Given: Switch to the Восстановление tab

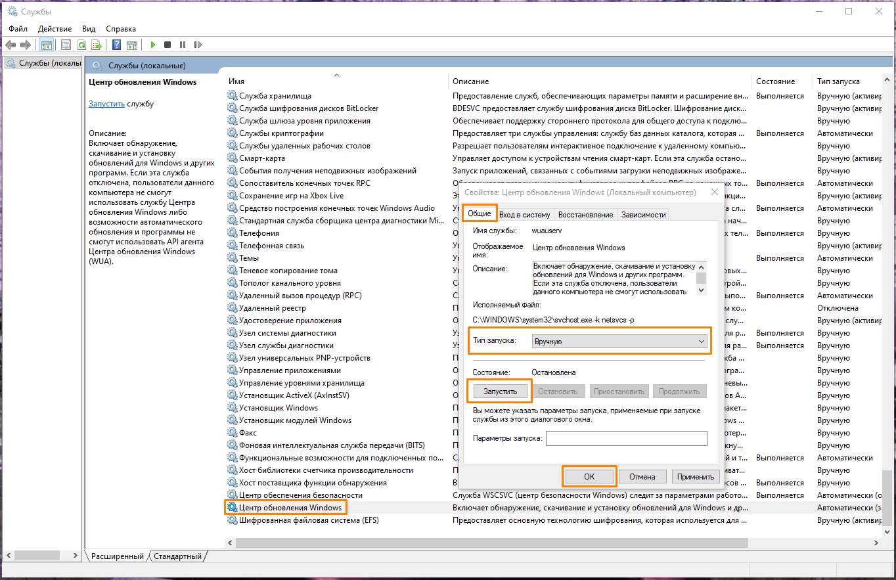Looking at the screenshot, I should 585,215.
